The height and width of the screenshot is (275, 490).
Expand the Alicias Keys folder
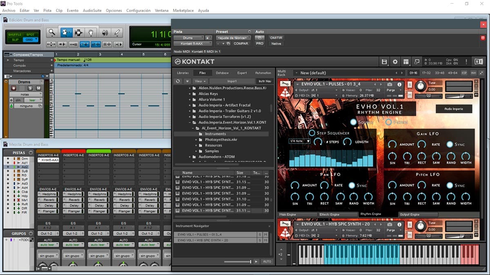click(190, 94)
